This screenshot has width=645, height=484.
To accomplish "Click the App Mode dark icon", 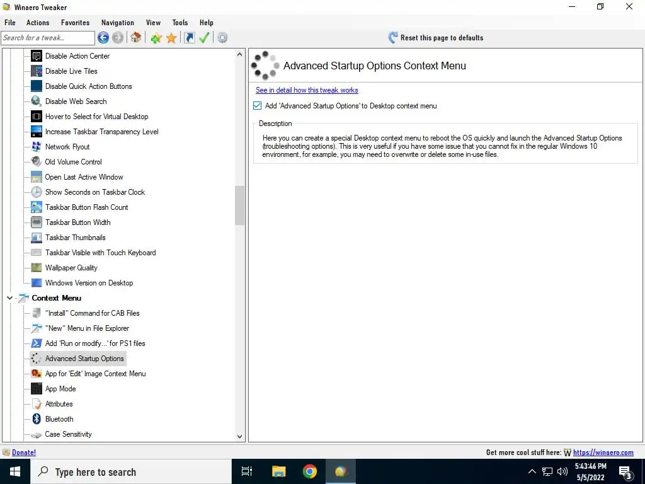I will (36, 388).
